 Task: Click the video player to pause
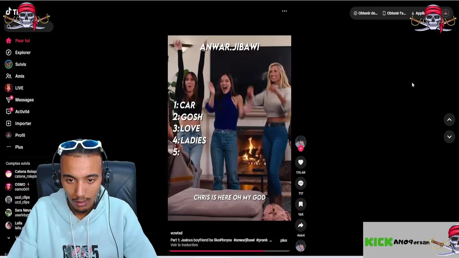pos(229,128)
